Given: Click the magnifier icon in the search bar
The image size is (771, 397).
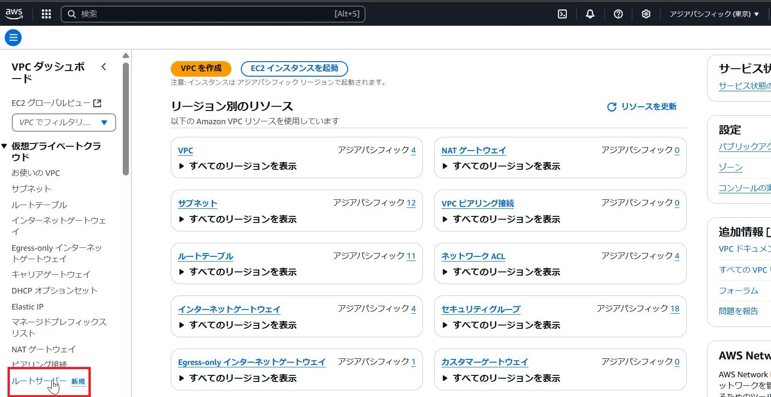Looking at the screenshot, I should pos(72,14).
